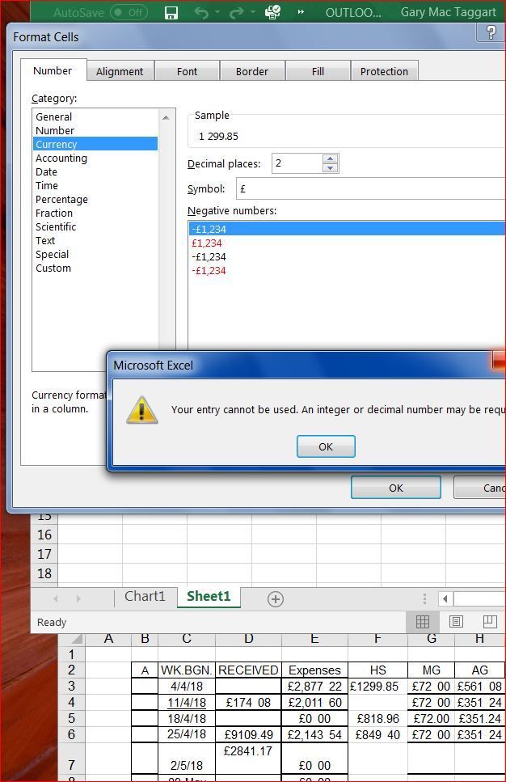Toggle the AutoSave switch
506x782 pixels.
coord(129,12)
